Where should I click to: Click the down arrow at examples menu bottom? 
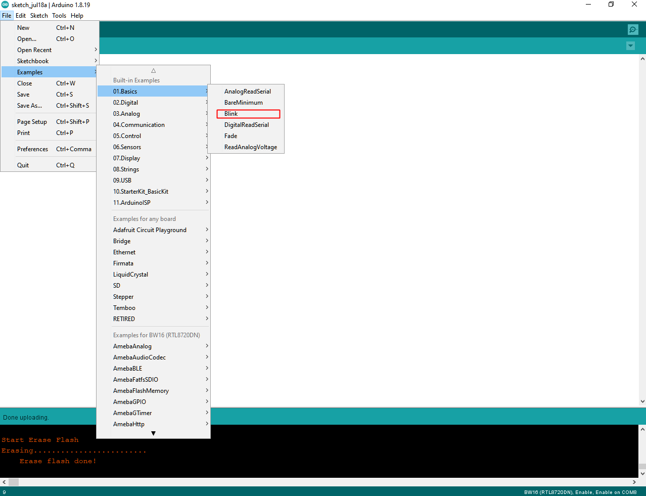point(153,433)
